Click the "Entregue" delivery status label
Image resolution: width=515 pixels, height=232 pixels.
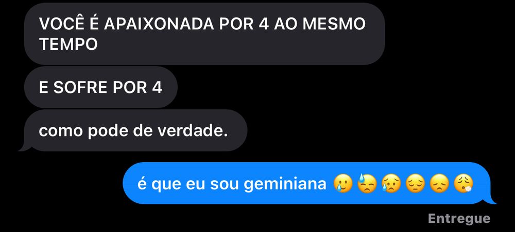point(459,219)
